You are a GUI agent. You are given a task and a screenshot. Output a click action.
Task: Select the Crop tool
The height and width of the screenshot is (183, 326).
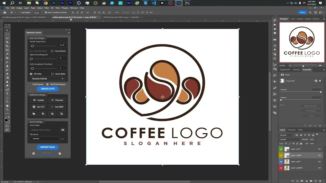(x=7, y=46)
